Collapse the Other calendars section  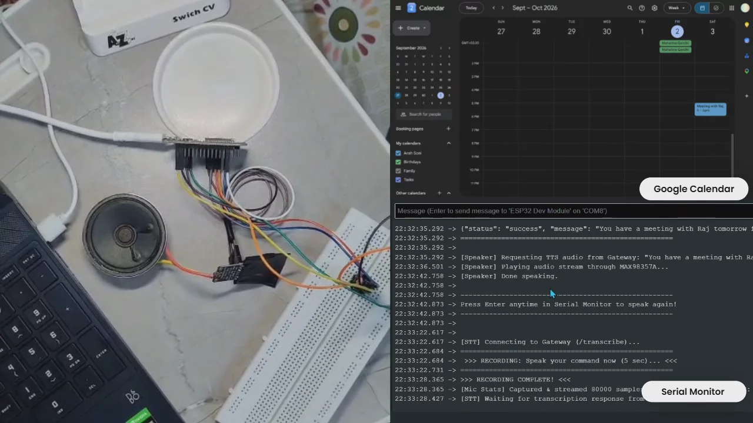point(448,193)
